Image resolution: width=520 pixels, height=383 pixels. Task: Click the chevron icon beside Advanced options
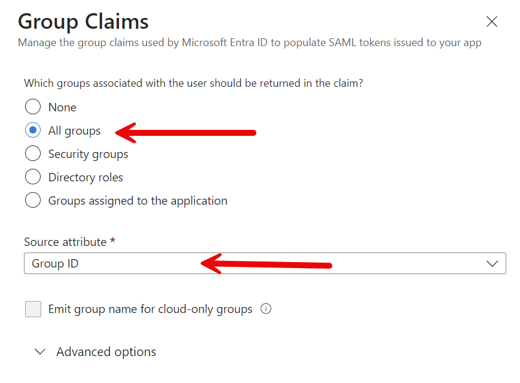tap(39, 352)
